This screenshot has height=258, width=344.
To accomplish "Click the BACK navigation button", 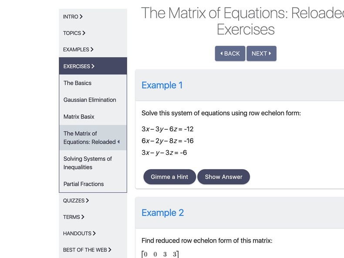I will click(230, 54).
